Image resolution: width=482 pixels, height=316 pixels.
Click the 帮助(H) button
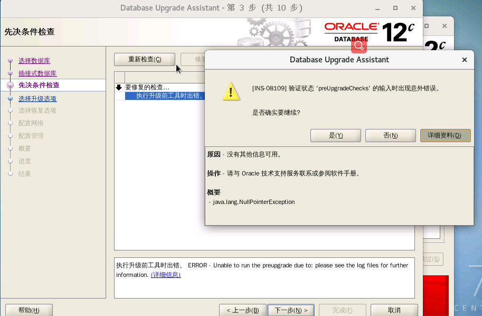[29, 310]
